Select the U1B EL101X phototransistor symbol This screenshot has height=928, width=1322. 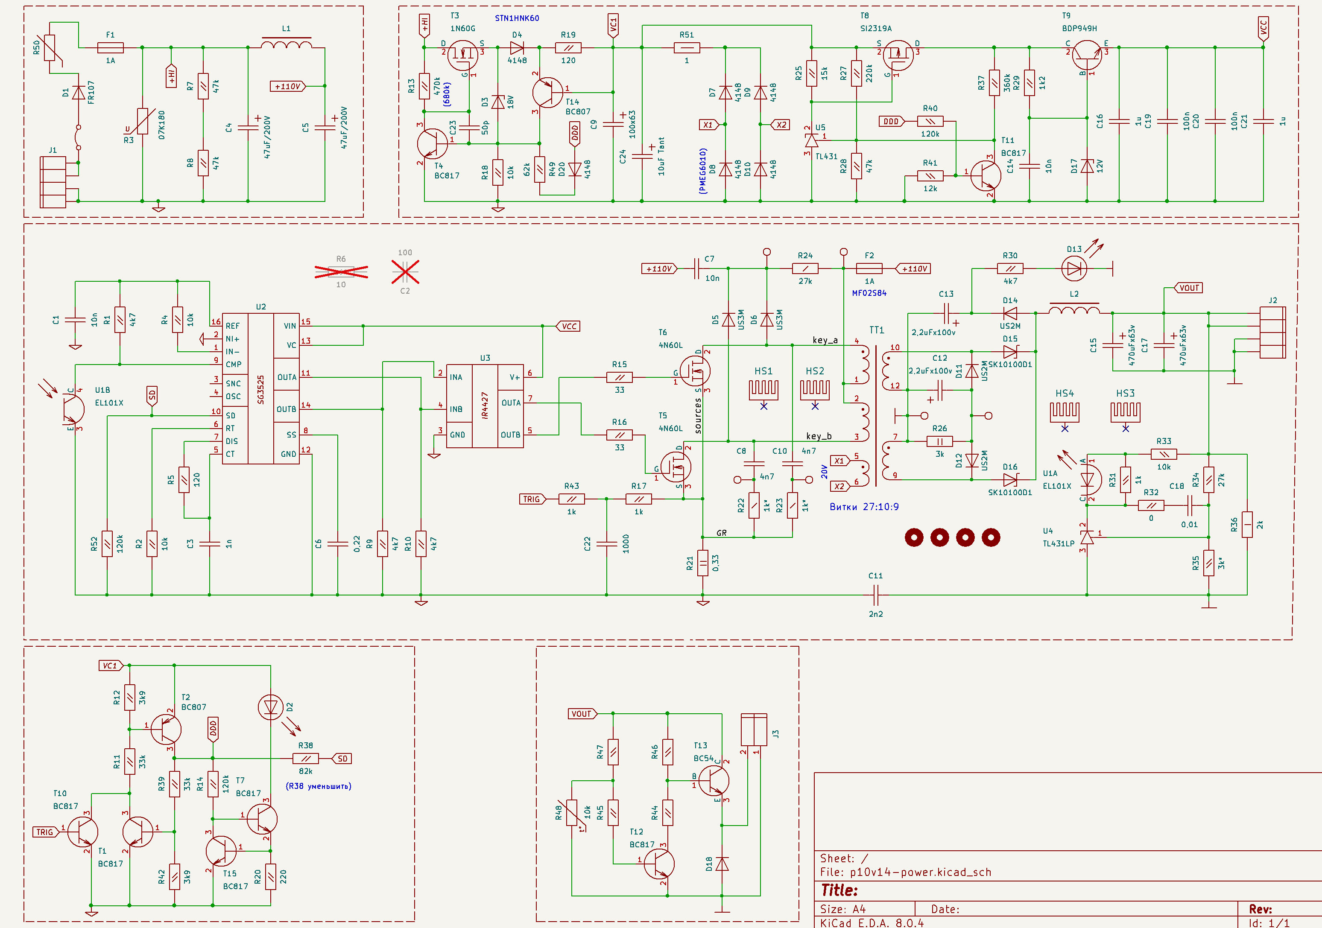[x=72, y=409]
